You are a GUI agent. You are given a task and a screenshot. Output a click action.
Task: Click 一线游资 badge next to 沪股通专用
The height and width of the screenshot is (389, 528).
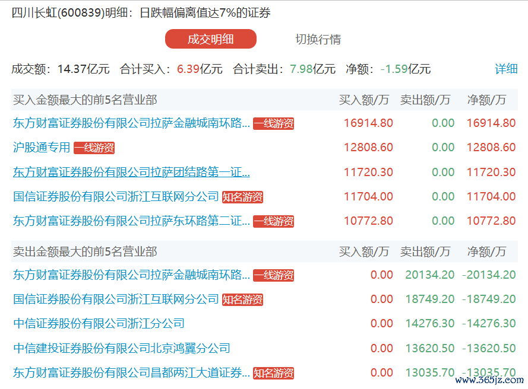click(x=94, y=148)
